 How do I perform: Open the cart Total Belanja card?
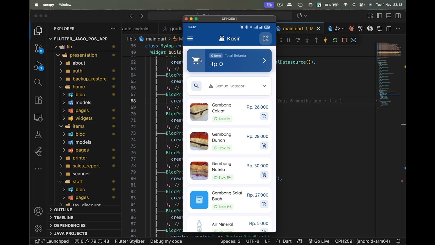point(229,61)
